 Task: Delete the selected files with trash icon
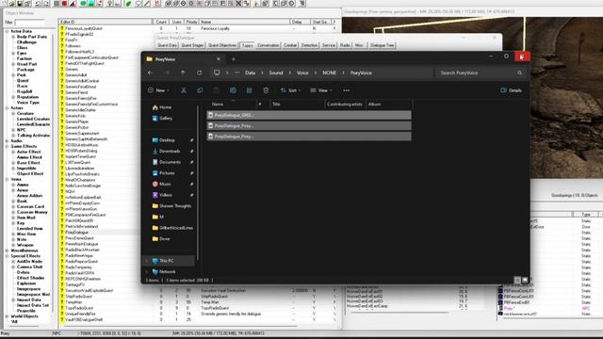266,90
